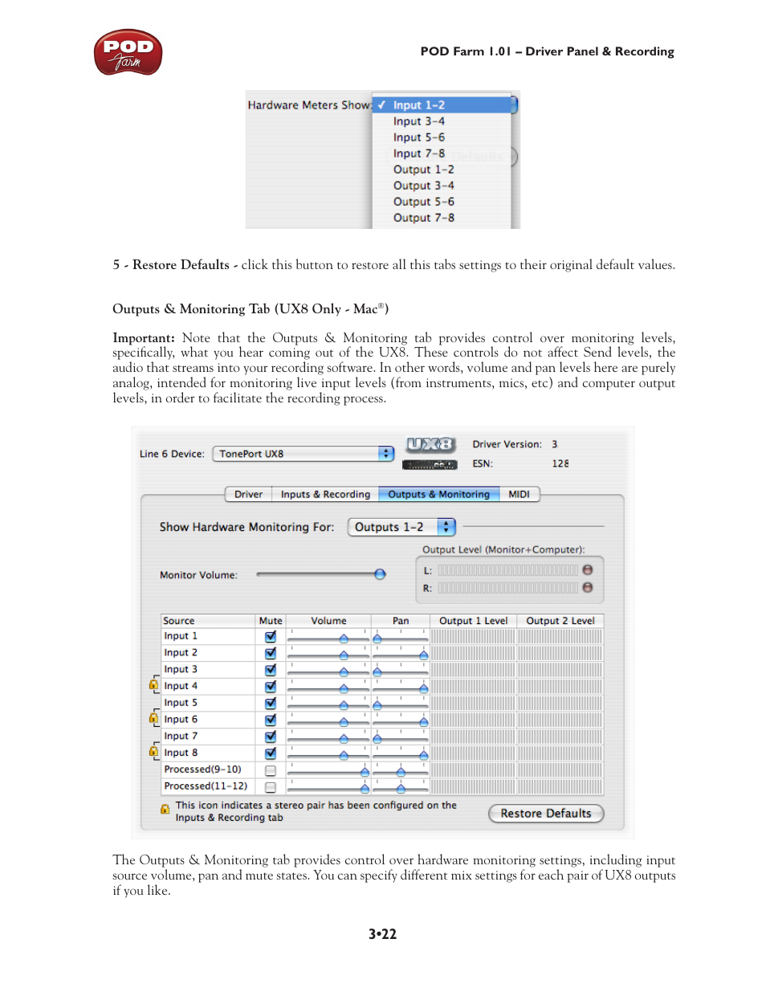The image size is (766, 992).
Task: Click the Input 1 pan slider
Action: [401, 638]
